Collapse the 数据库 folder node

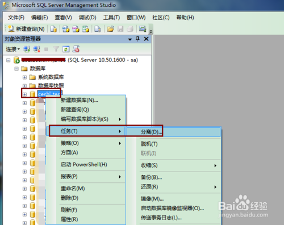(x=16, y=69)
